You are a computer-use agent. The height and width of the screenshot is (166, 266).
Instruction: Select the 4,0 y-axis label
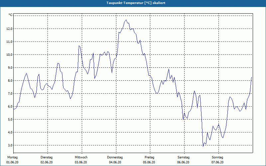tap(10, 132)
